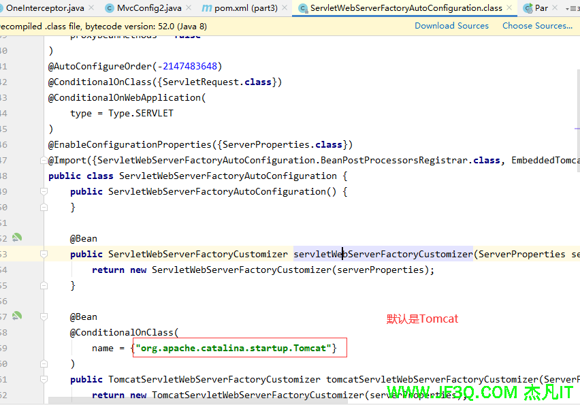The width and height of the screenshot is (580, 405).
Task: Collapse the ServletWebServerFactoryAutoConfiguration constructor fold marker
Action: coord(44,192)
